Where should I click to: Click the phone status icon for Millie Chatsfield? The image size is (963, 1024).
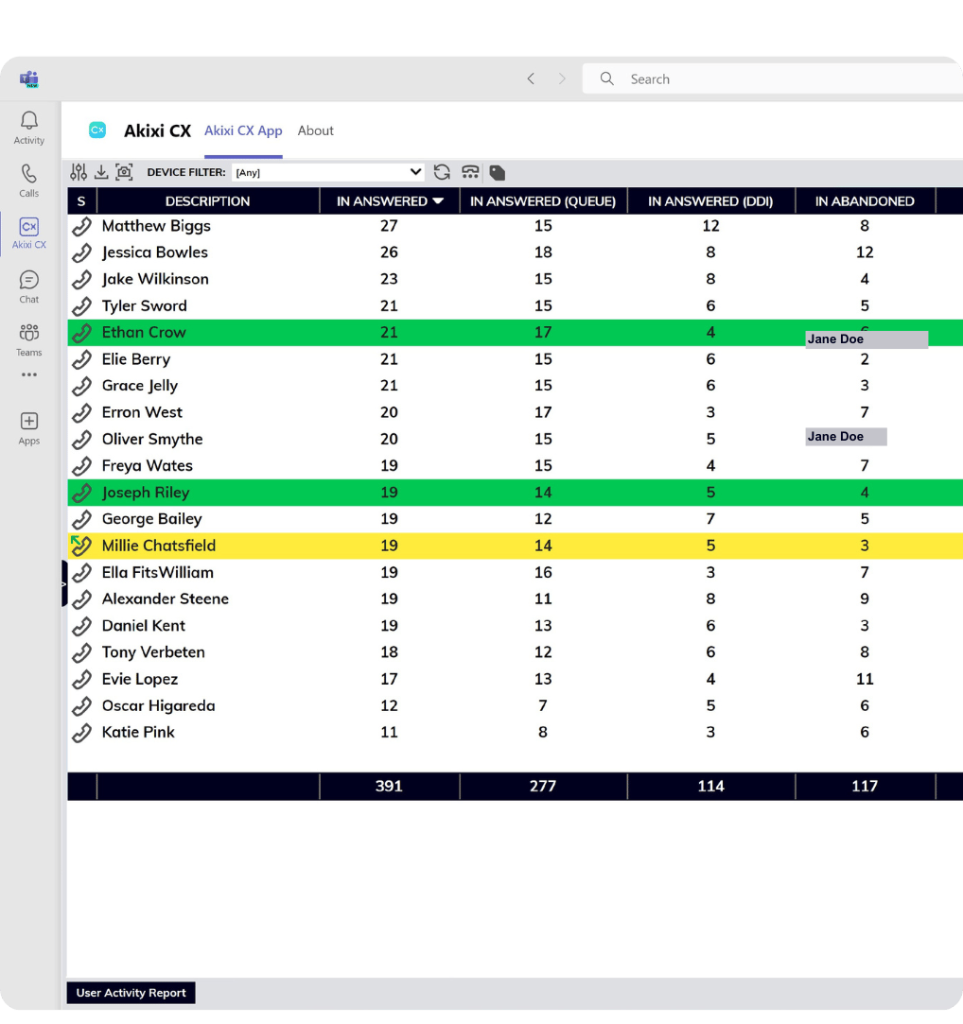click(81, 546)
